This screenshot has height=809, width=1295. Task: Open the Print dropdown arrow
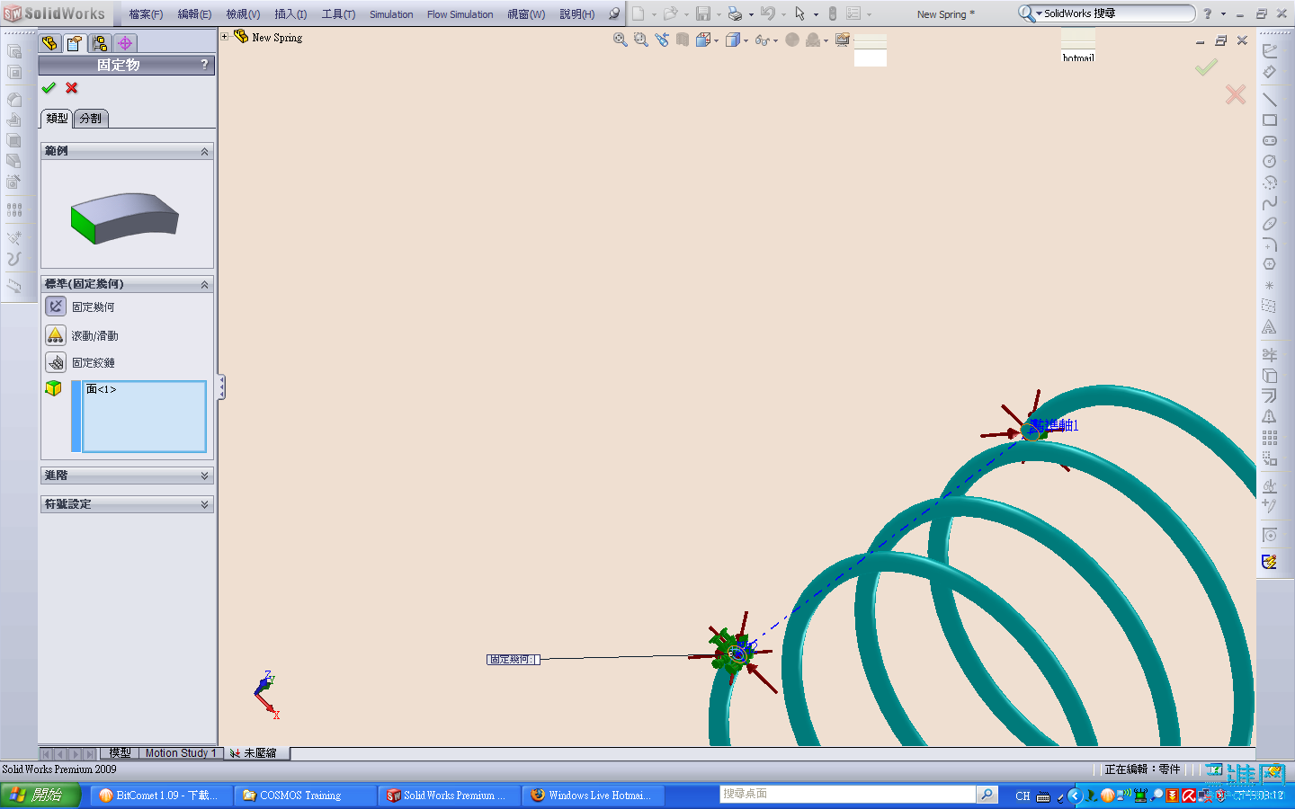pos(751,14)
